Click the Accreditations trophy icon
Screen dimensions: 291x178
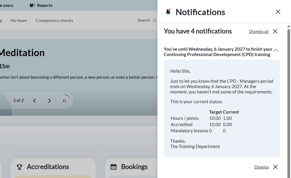[x=20, y=167]
